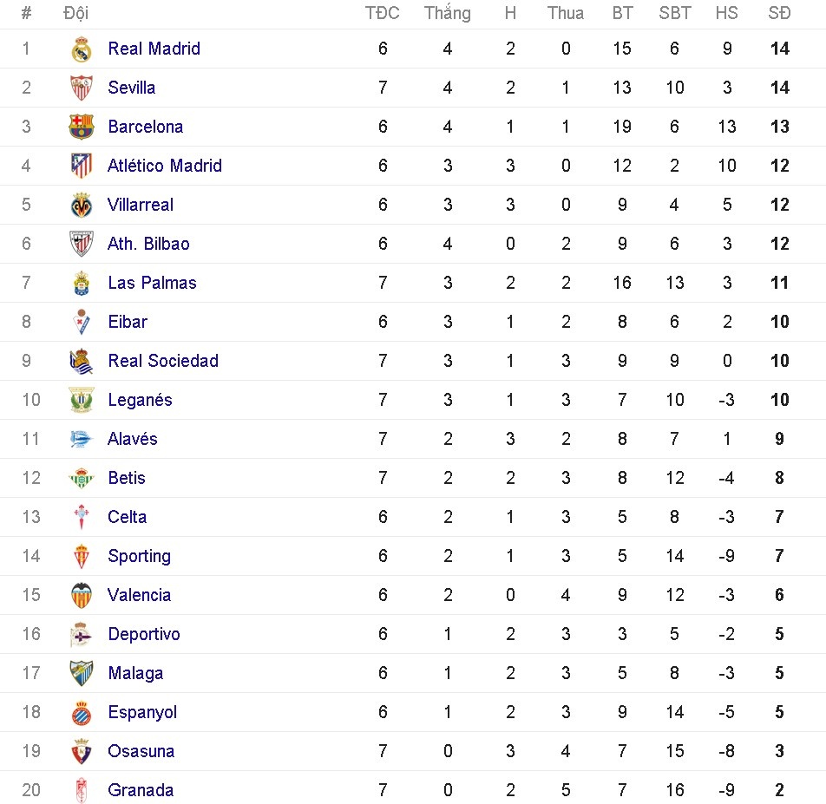826x804 pixels.
Task: Click the Osasuna club crest
Action: 81,751
